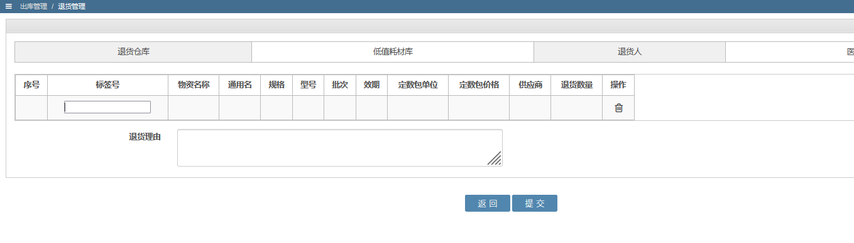The height and width of the screenshot is (243, 854).
Task: Grab the 退货理由 textarea resize handle
Action: pos(495,158)
